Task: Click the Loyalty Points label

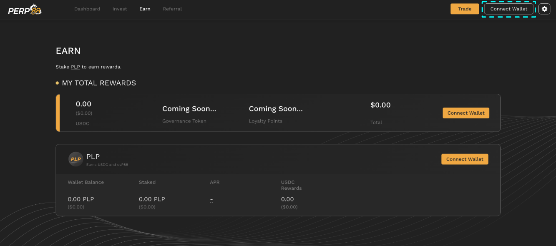Action: (266, 121)
